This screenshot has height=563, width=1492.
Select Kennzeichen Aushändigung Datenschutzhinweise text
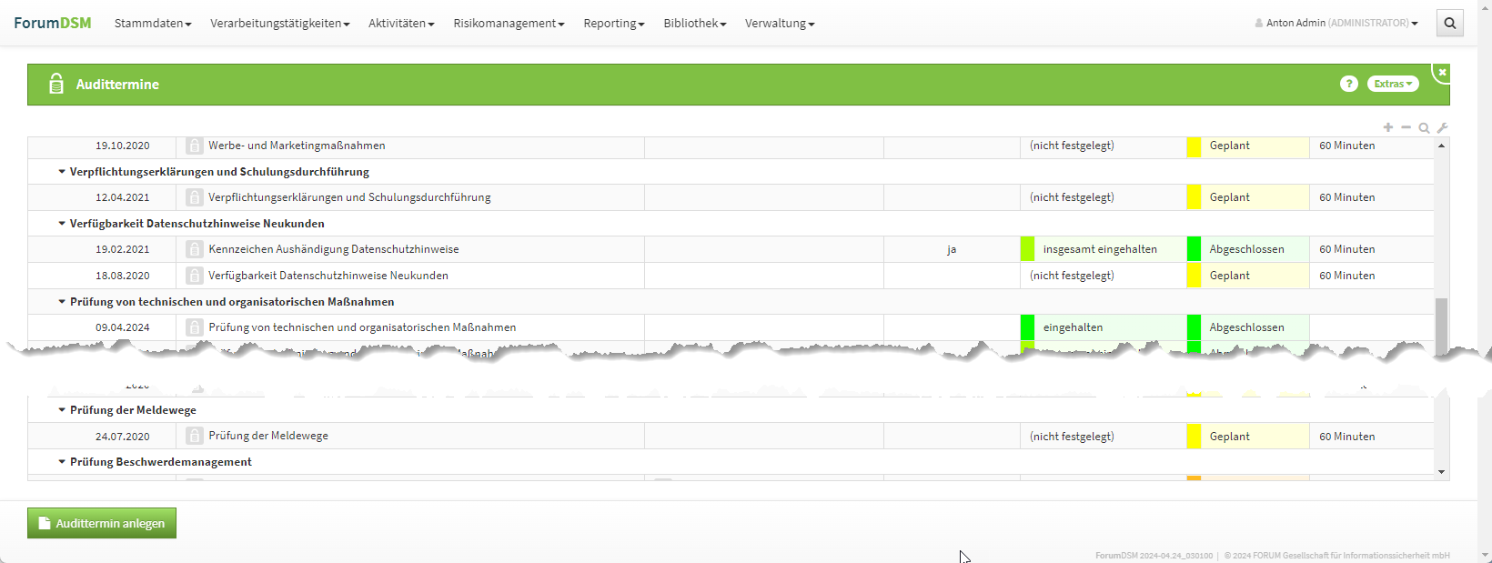334,249
